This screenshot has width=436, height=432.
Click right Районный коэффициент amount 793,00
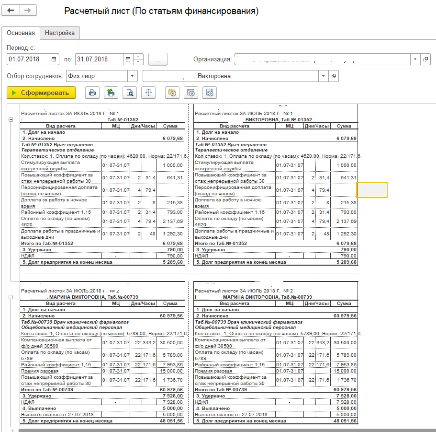click(x=348, y=212)
